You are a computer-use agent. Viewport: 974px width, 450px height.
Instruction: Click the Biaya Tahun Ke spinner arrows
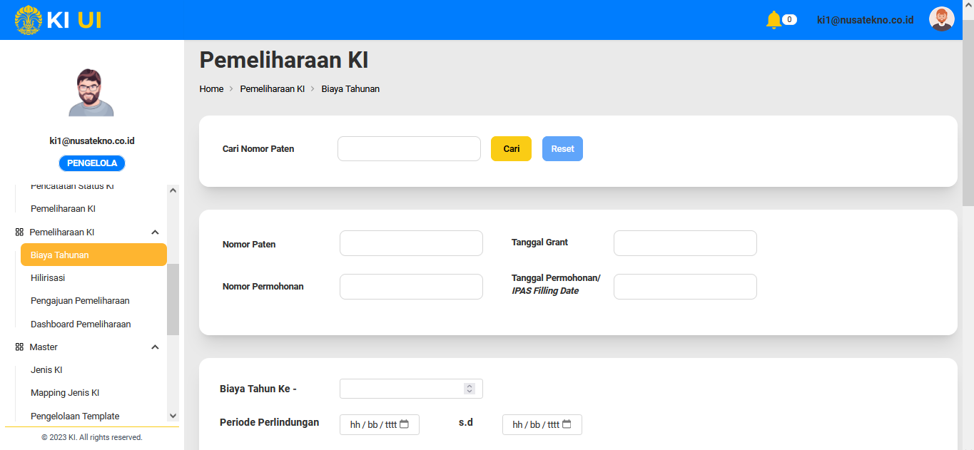tap(469, 389)
